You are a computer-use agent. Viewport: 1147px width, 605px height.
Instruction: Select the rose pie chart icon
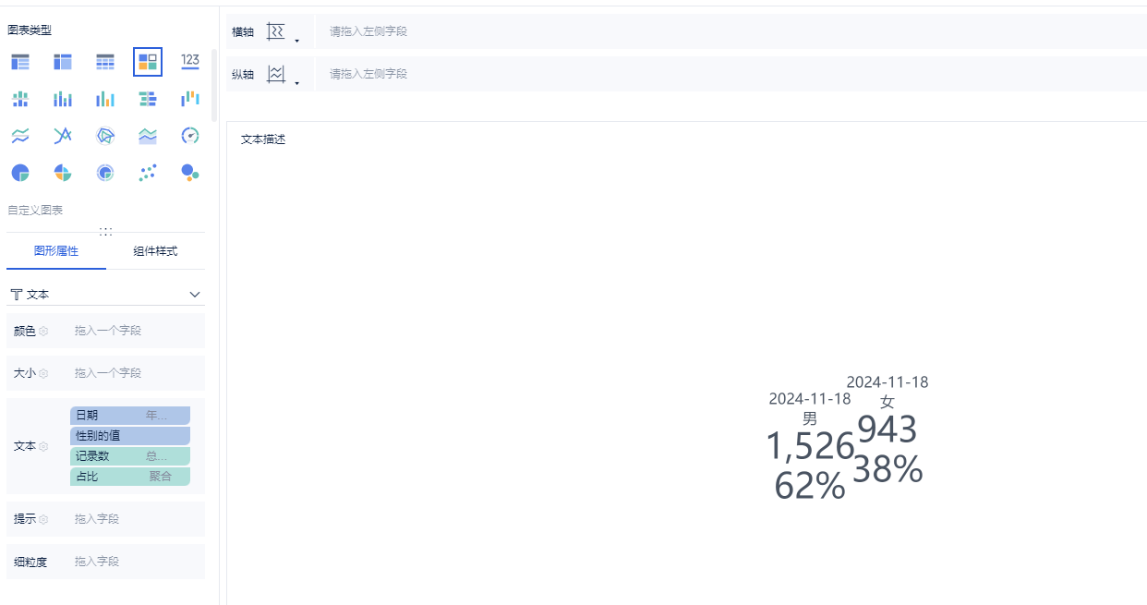click(x=63, y=173)
